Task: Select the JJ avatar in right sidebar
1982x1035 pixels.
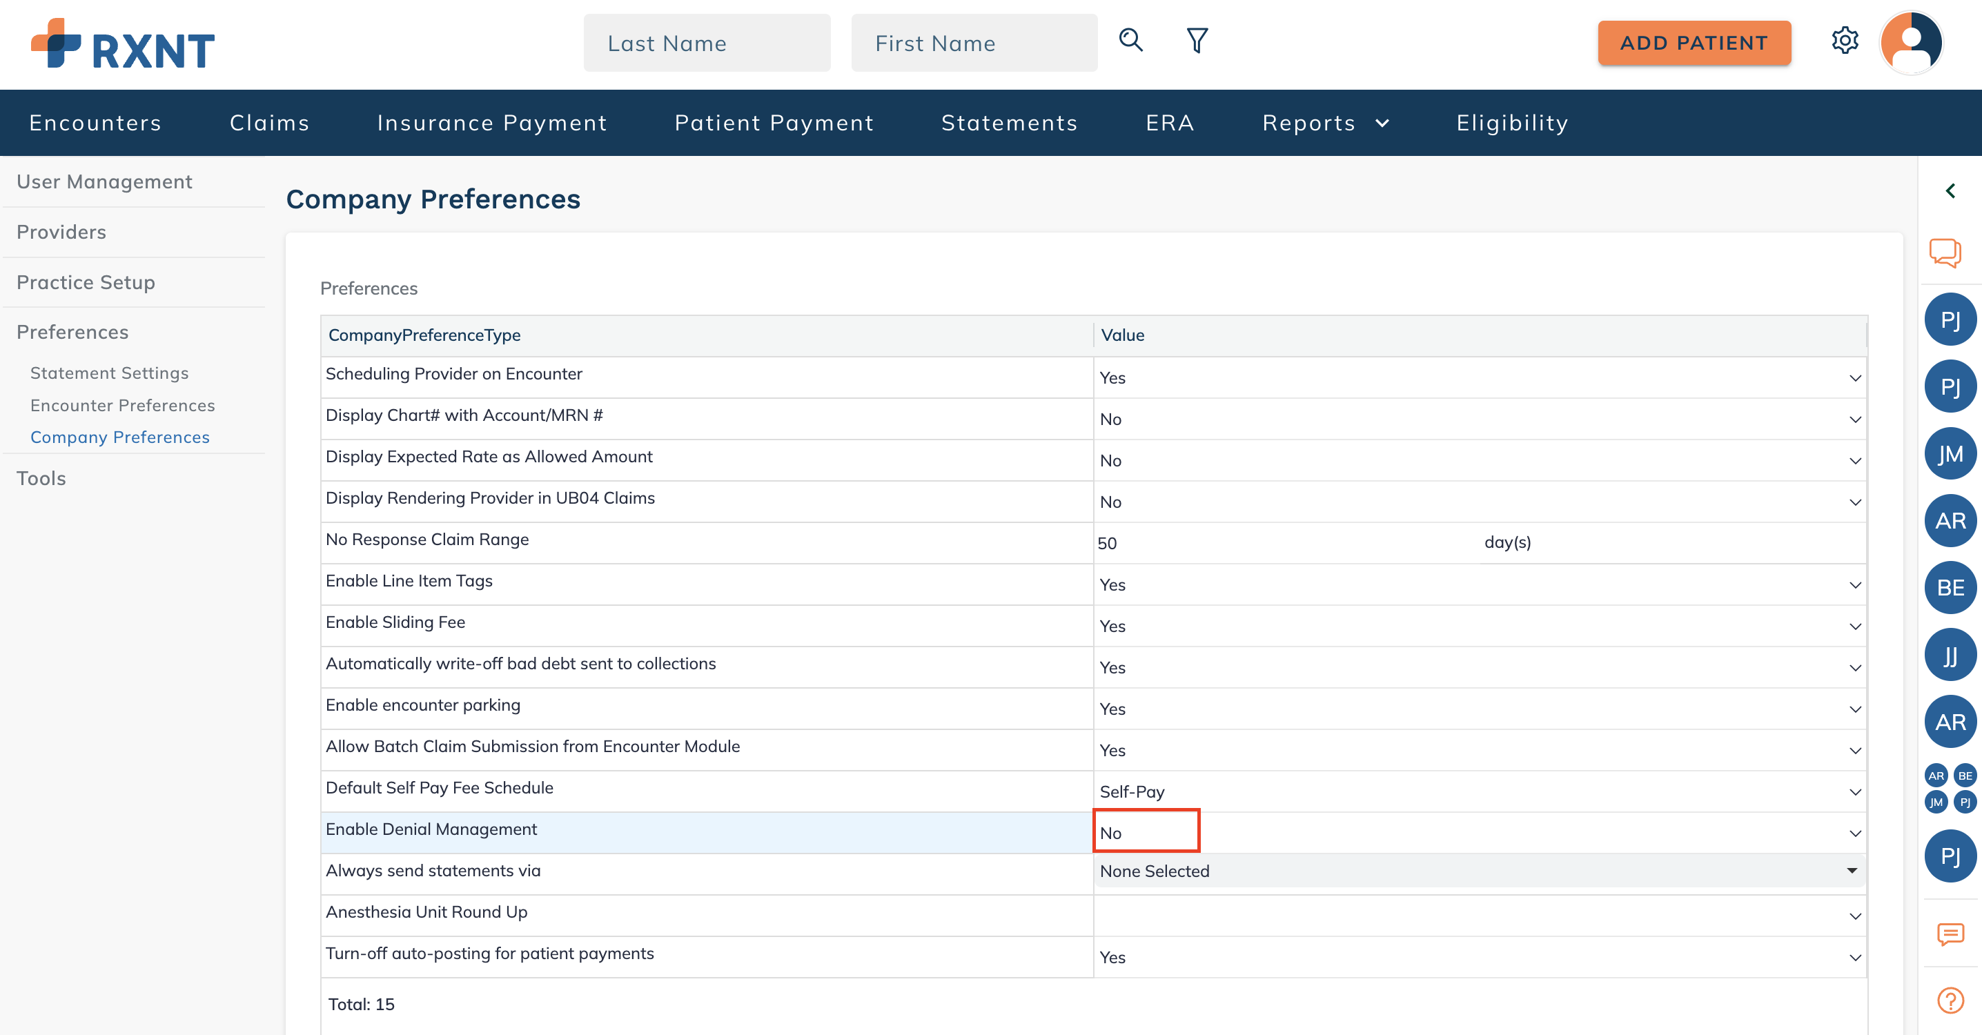Action: tap(1950, 655)
